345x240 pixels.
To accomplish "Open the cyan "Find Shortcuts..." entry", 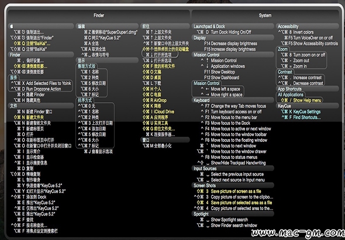I will point(301,117).
